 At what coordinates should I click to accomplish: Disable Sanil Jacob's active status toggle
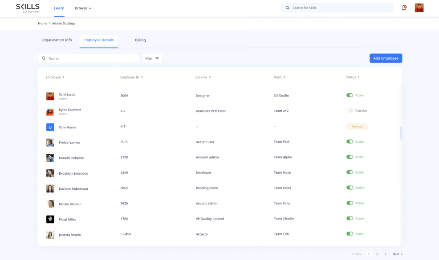[350, 95]
